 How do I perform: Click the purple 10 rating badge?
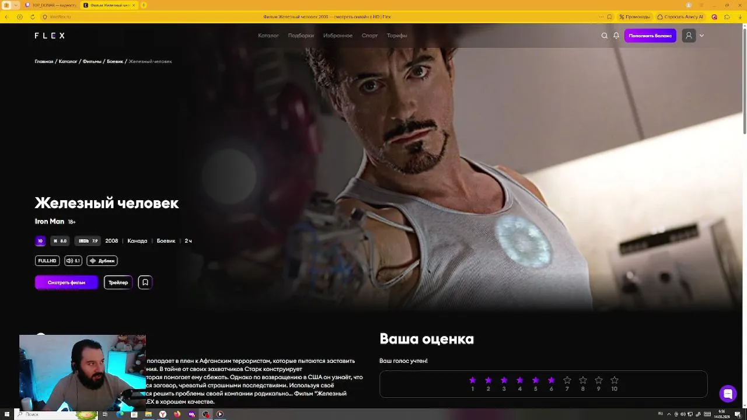pos(40,241)
